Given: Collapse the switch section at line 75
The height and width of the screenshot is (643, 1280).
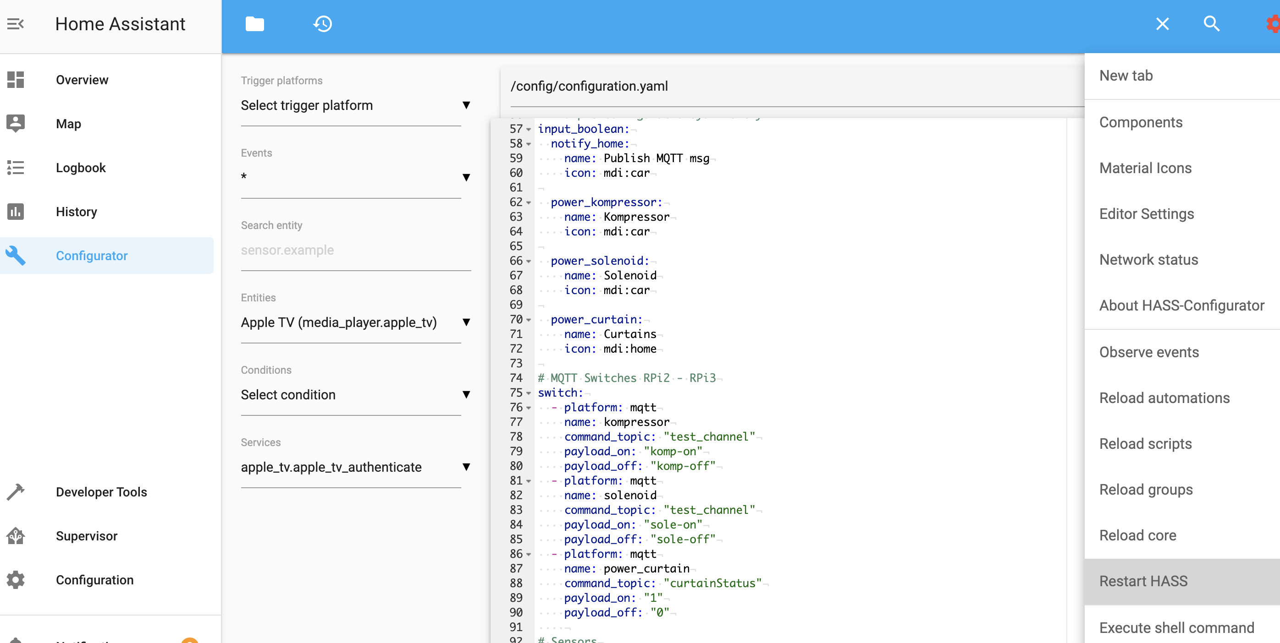Looking at the screenshot, I should click(529, 393).
